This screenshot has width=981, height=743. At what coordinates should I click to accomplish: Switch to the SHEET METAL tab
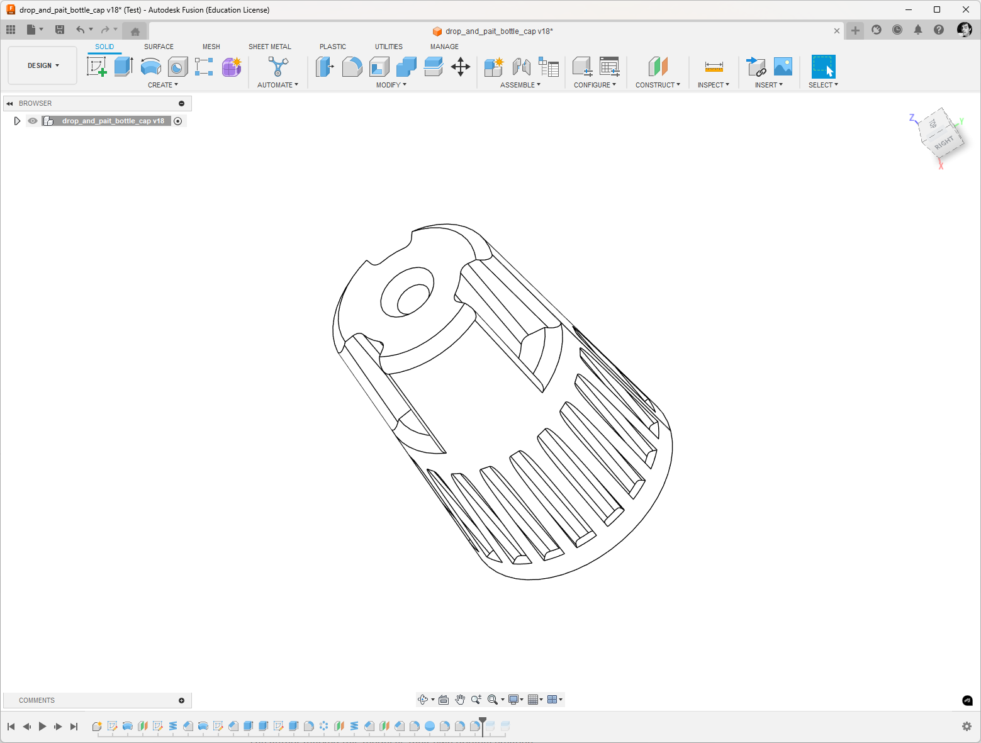point(270,47)
